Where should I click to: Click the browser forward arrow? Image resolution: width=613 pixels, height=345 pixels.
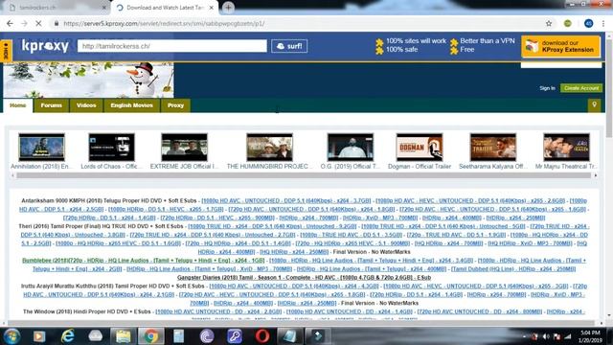[24, 23]
